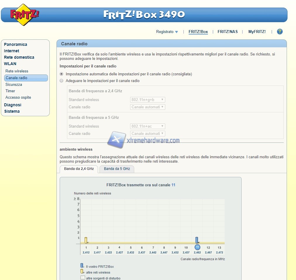Expand the Registrato dropdown arrow
Image resolution: width=296 pixels, height=280 pixels.
pyautogui.click(x=176, y=32)
